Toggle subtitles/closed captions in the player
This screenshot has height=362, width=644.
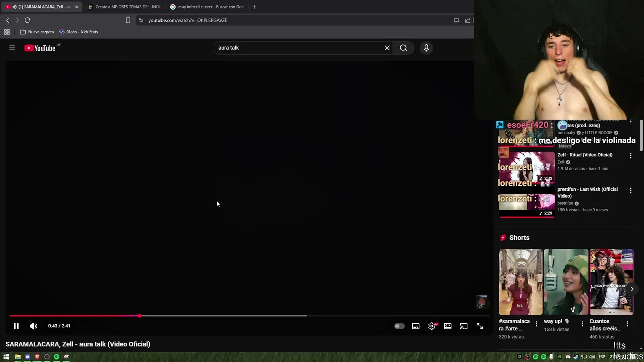pos(416,326)
